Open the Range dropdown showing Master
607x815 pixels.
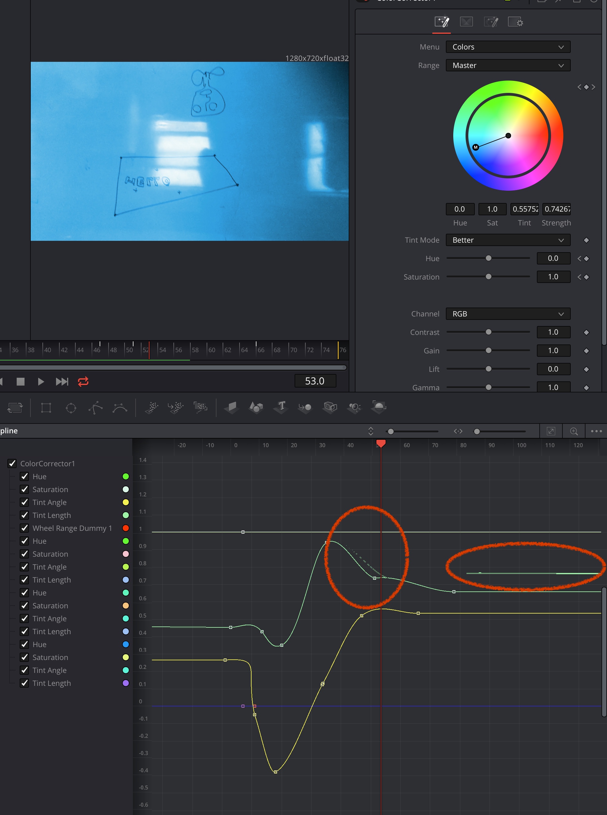508,65
